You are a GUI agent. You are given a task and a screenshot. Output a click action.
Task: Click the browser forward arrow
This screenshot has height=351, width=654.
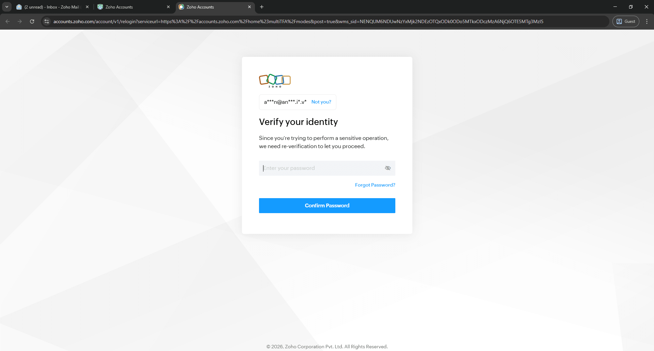pos(20,21)
